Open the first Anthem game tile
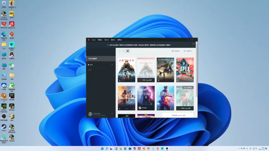 [126, 70]
